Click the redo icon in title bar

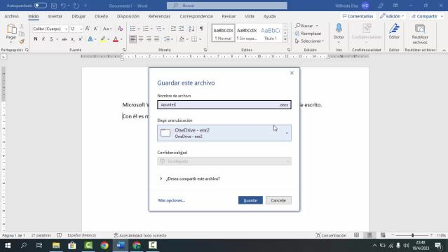coord(76,6)
